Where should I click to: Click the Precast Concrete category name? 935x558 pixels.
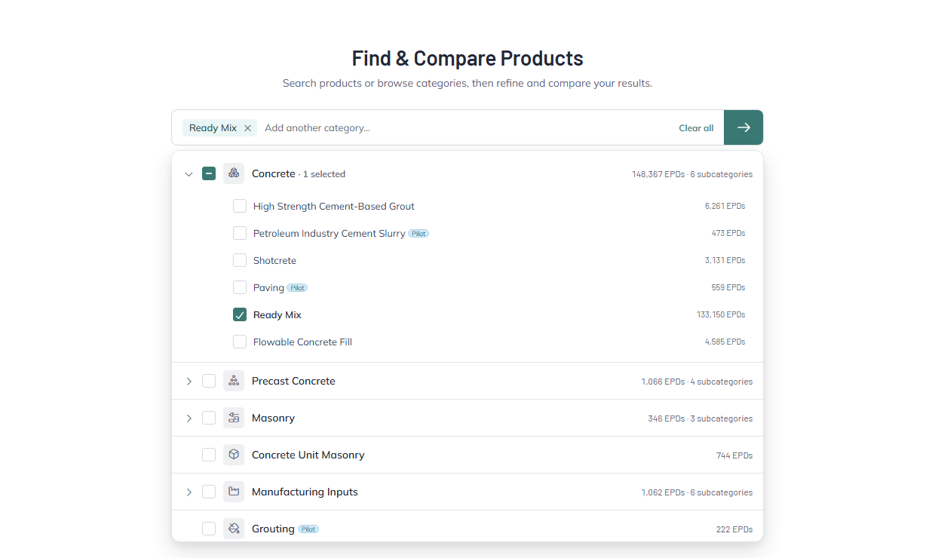[293, 381]
